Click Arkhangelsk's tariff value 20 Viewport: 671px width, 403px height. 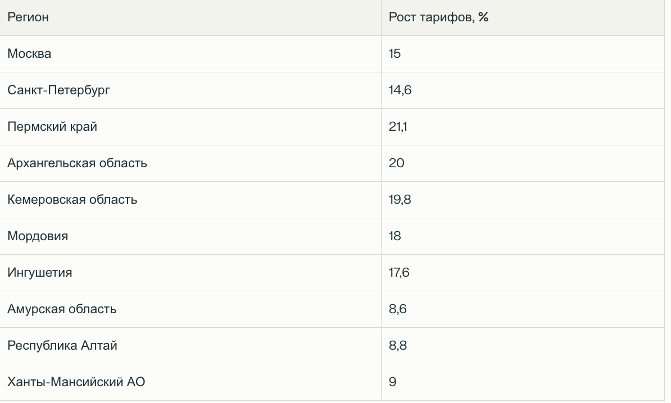[396, 163]
